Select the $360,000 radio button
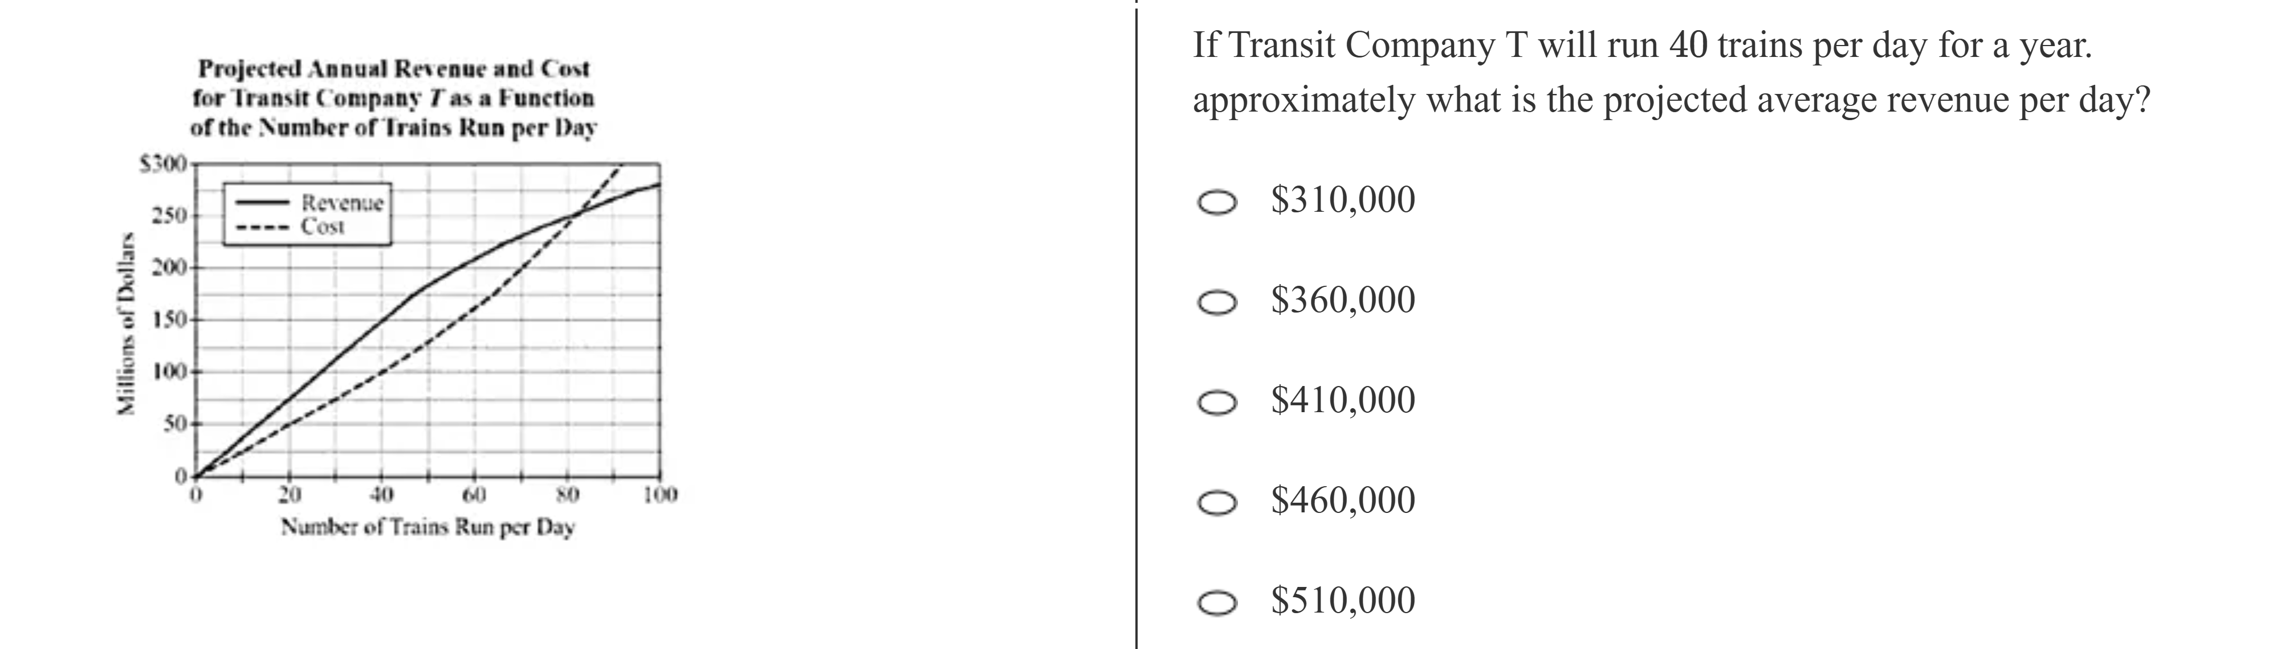 tap(1217, 302)
